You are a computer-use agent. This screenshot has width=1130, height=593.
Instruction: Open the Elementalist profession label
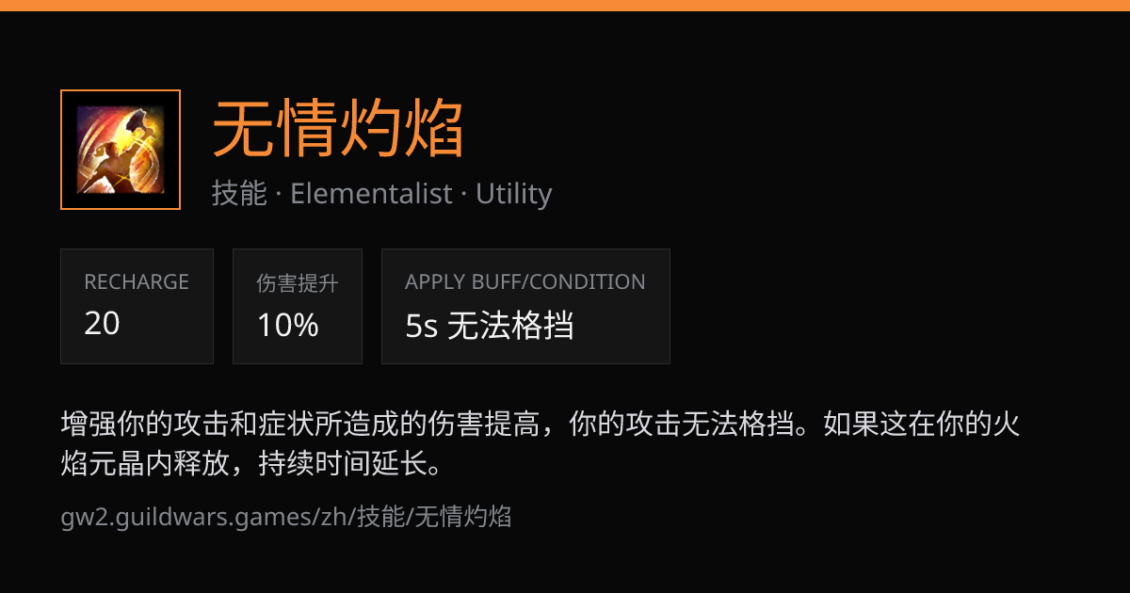371,194
